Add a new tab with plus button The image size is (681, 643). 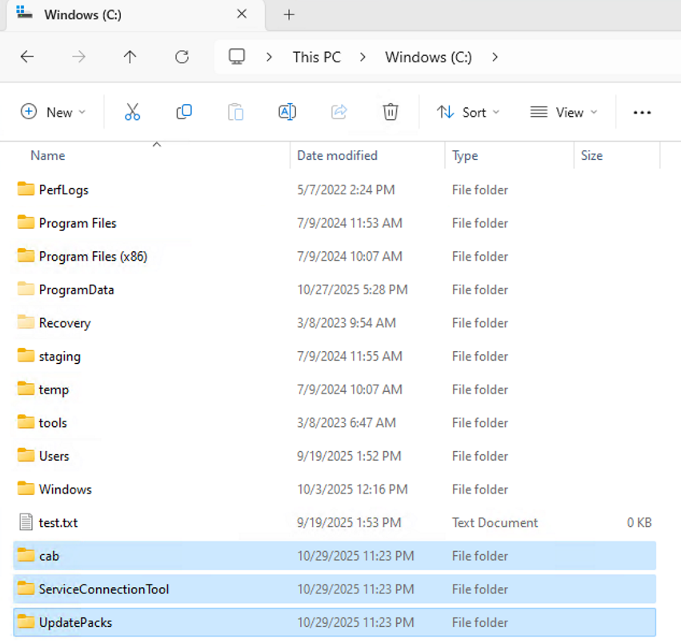point(290,14)
